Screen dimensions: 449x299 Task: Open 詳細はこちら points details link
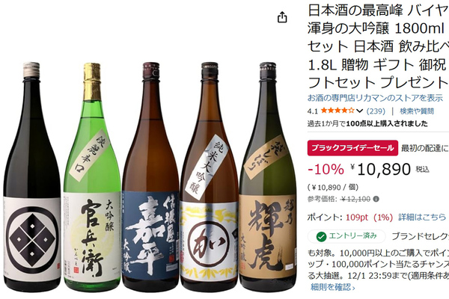click(422, 218)
